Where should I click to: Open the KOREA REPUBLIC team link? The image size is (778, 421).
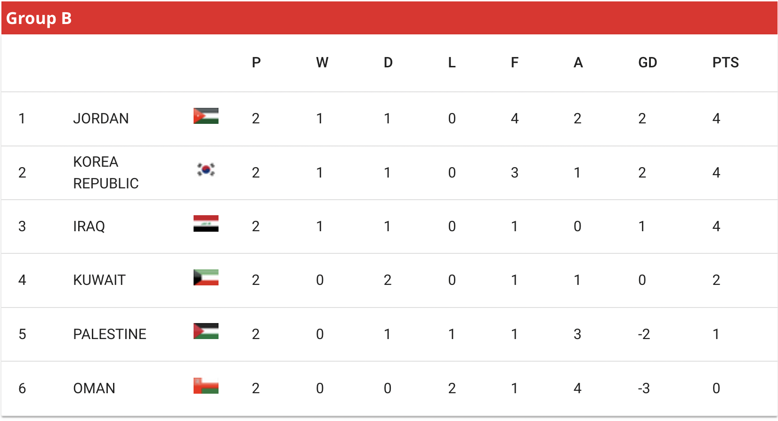[x=106, y=172]
